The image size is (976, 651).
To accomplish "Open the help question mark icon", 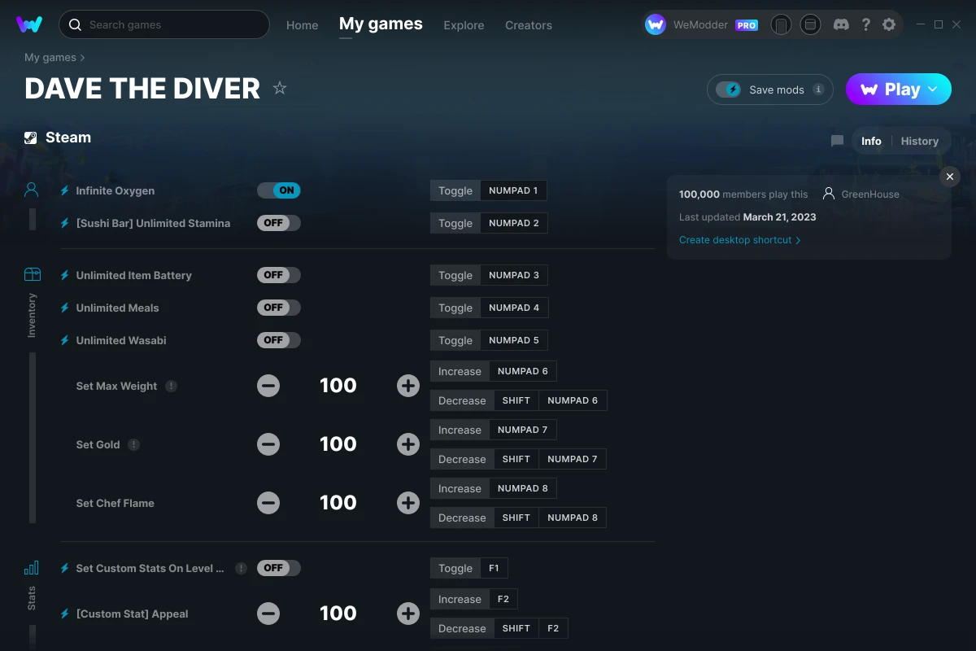I will [866, 24].
